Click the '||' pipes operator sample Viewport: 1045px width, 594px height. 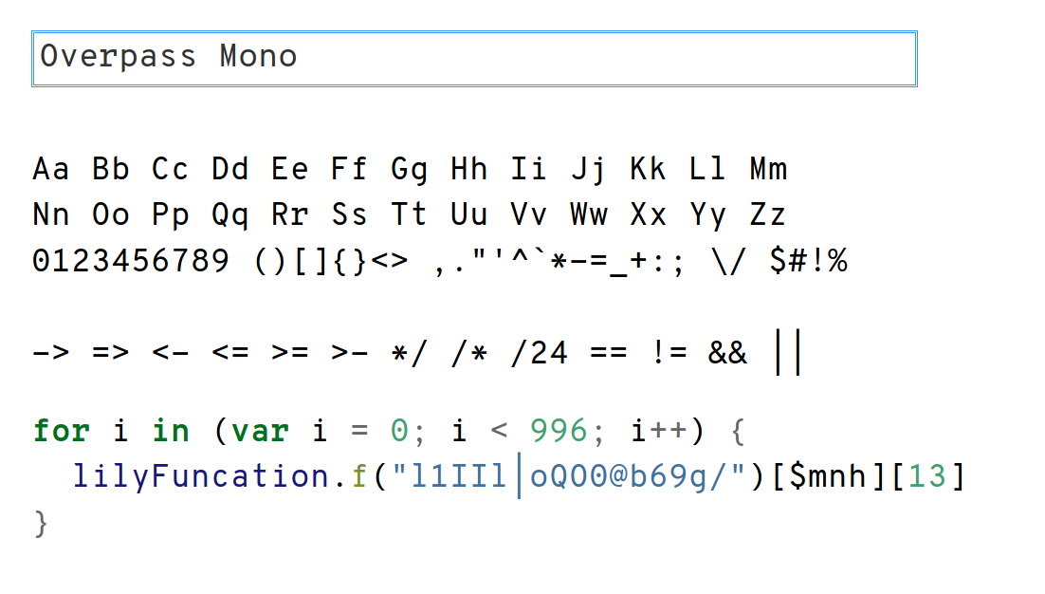[788, 352]
